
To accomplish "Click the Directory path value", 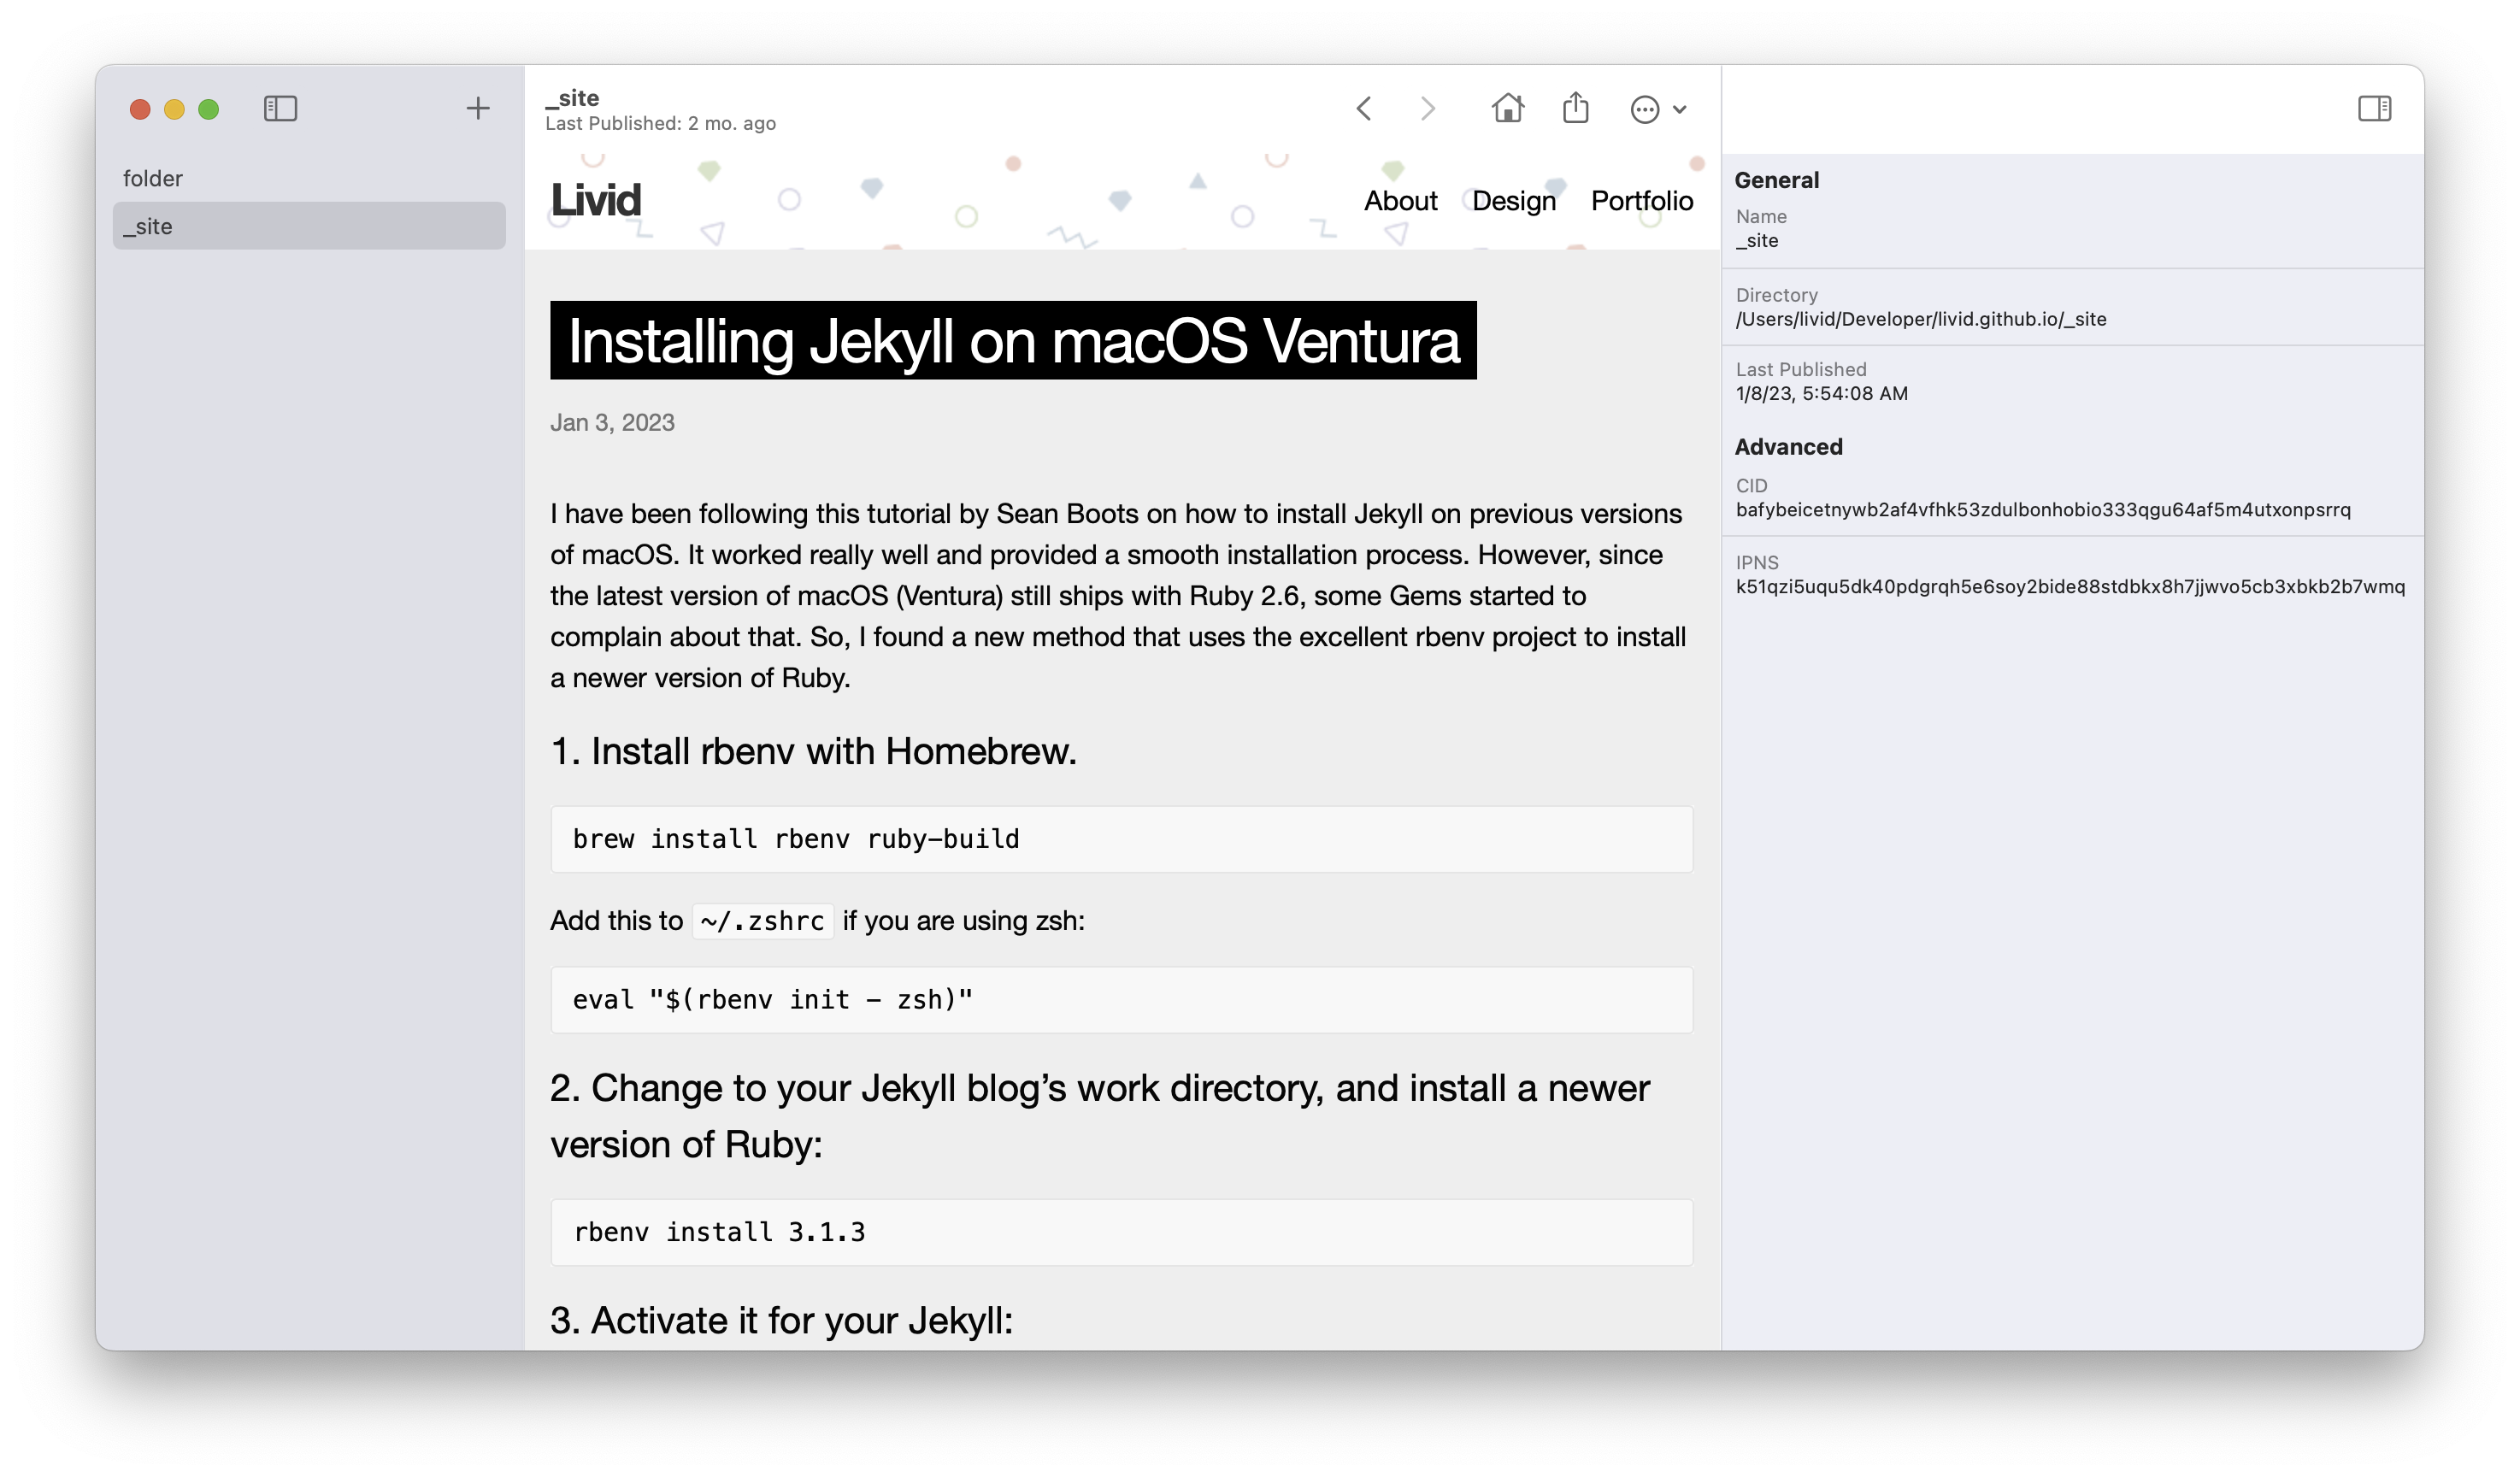I will pos(1921,319).
